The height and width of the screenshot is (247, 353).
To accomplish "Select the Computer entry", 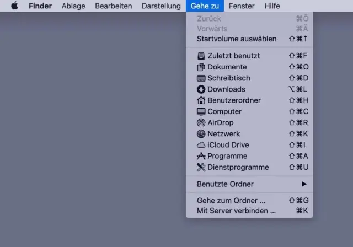I will pos(224,111).
